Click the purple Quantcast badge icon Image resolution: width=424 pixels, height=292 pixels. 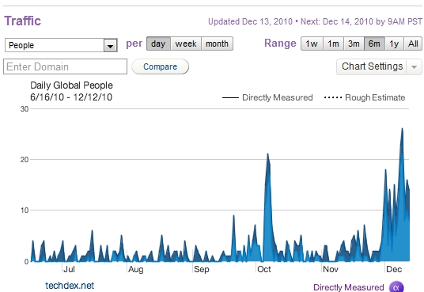[x=396, y=287]
